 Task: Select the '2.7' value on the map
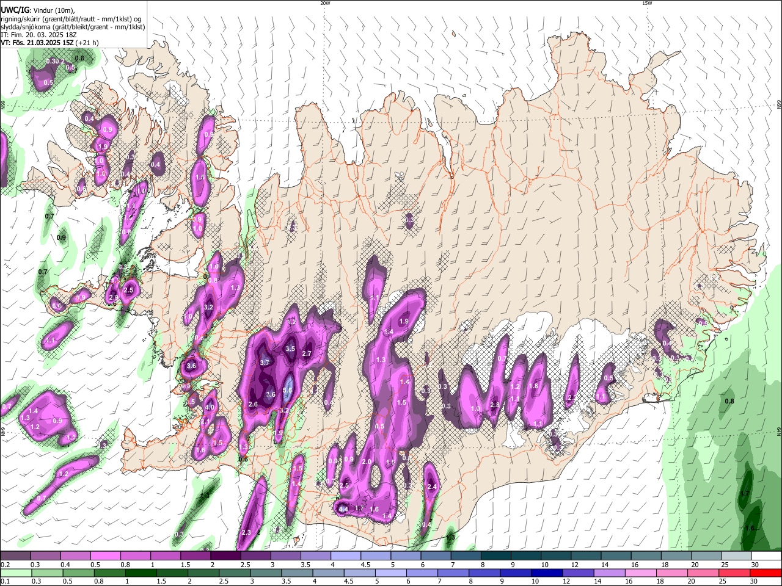[307, 353]
